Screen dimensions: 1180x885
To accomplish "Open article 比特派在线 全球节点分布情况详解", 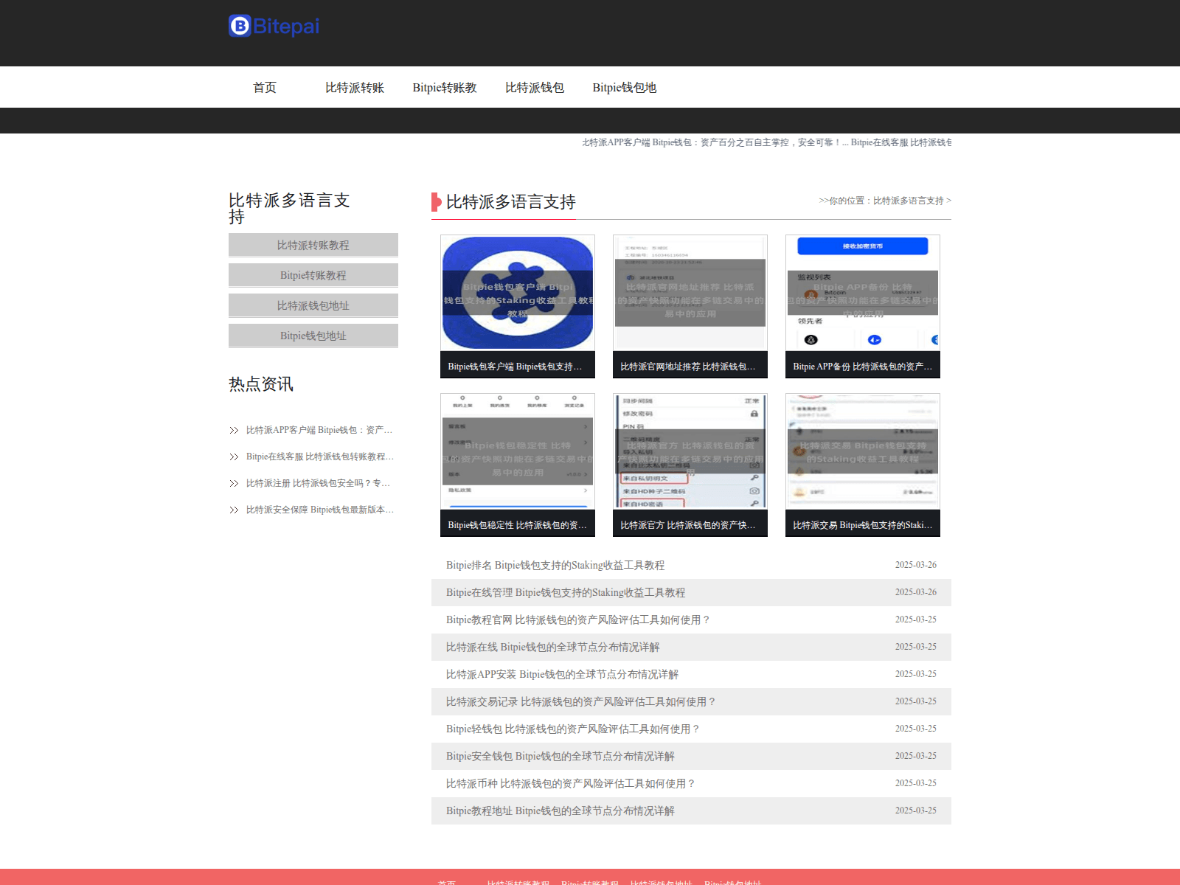I will point(553,647).
